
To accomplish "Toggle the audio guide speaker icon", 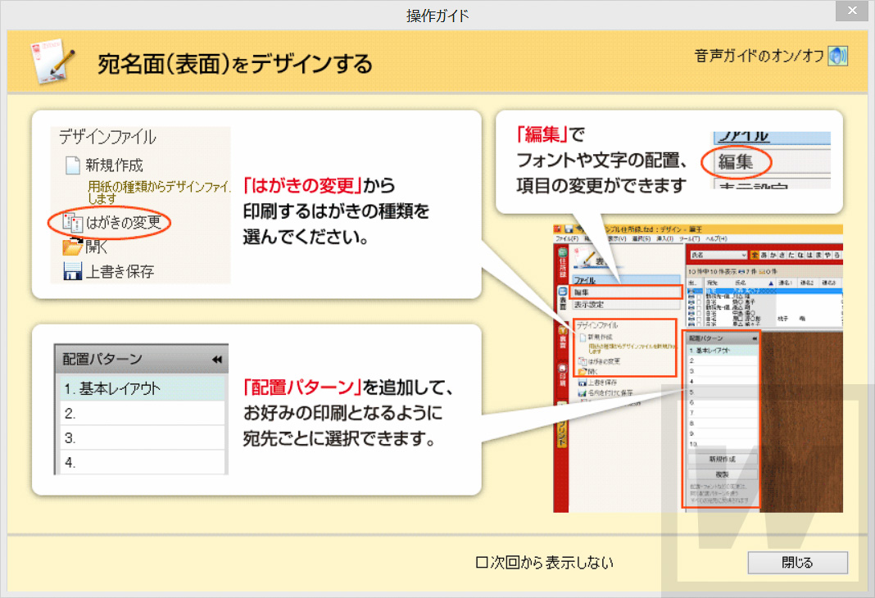I will [837, 56].
